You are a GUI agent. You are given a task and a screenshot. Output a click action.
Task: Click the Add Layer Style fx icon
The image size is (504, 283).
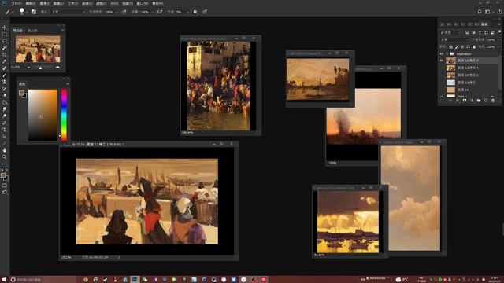click(x=458, y=101)
